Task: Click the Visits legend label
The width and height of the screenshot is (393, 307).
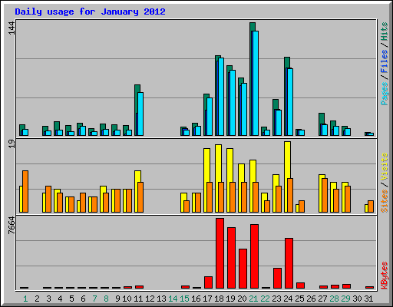Action: point(385,167)
